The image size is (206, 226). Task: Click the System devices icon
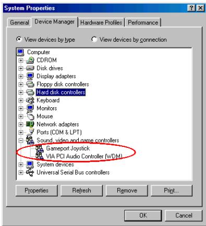pos(30,165)
